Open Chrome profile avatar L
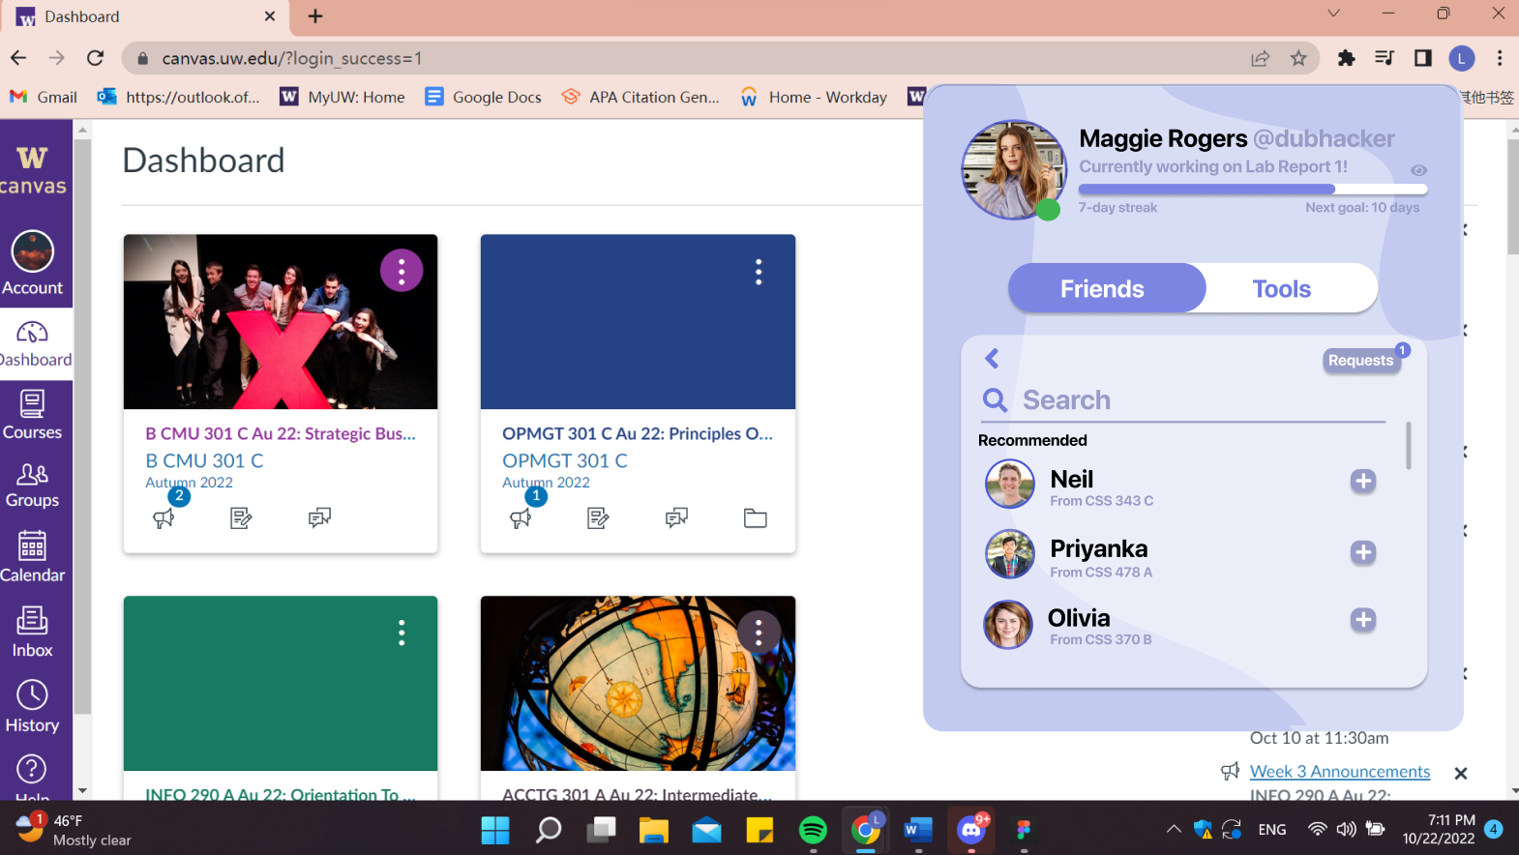The width and height of the screenshot is (1519, 855). coord(1461,58)
